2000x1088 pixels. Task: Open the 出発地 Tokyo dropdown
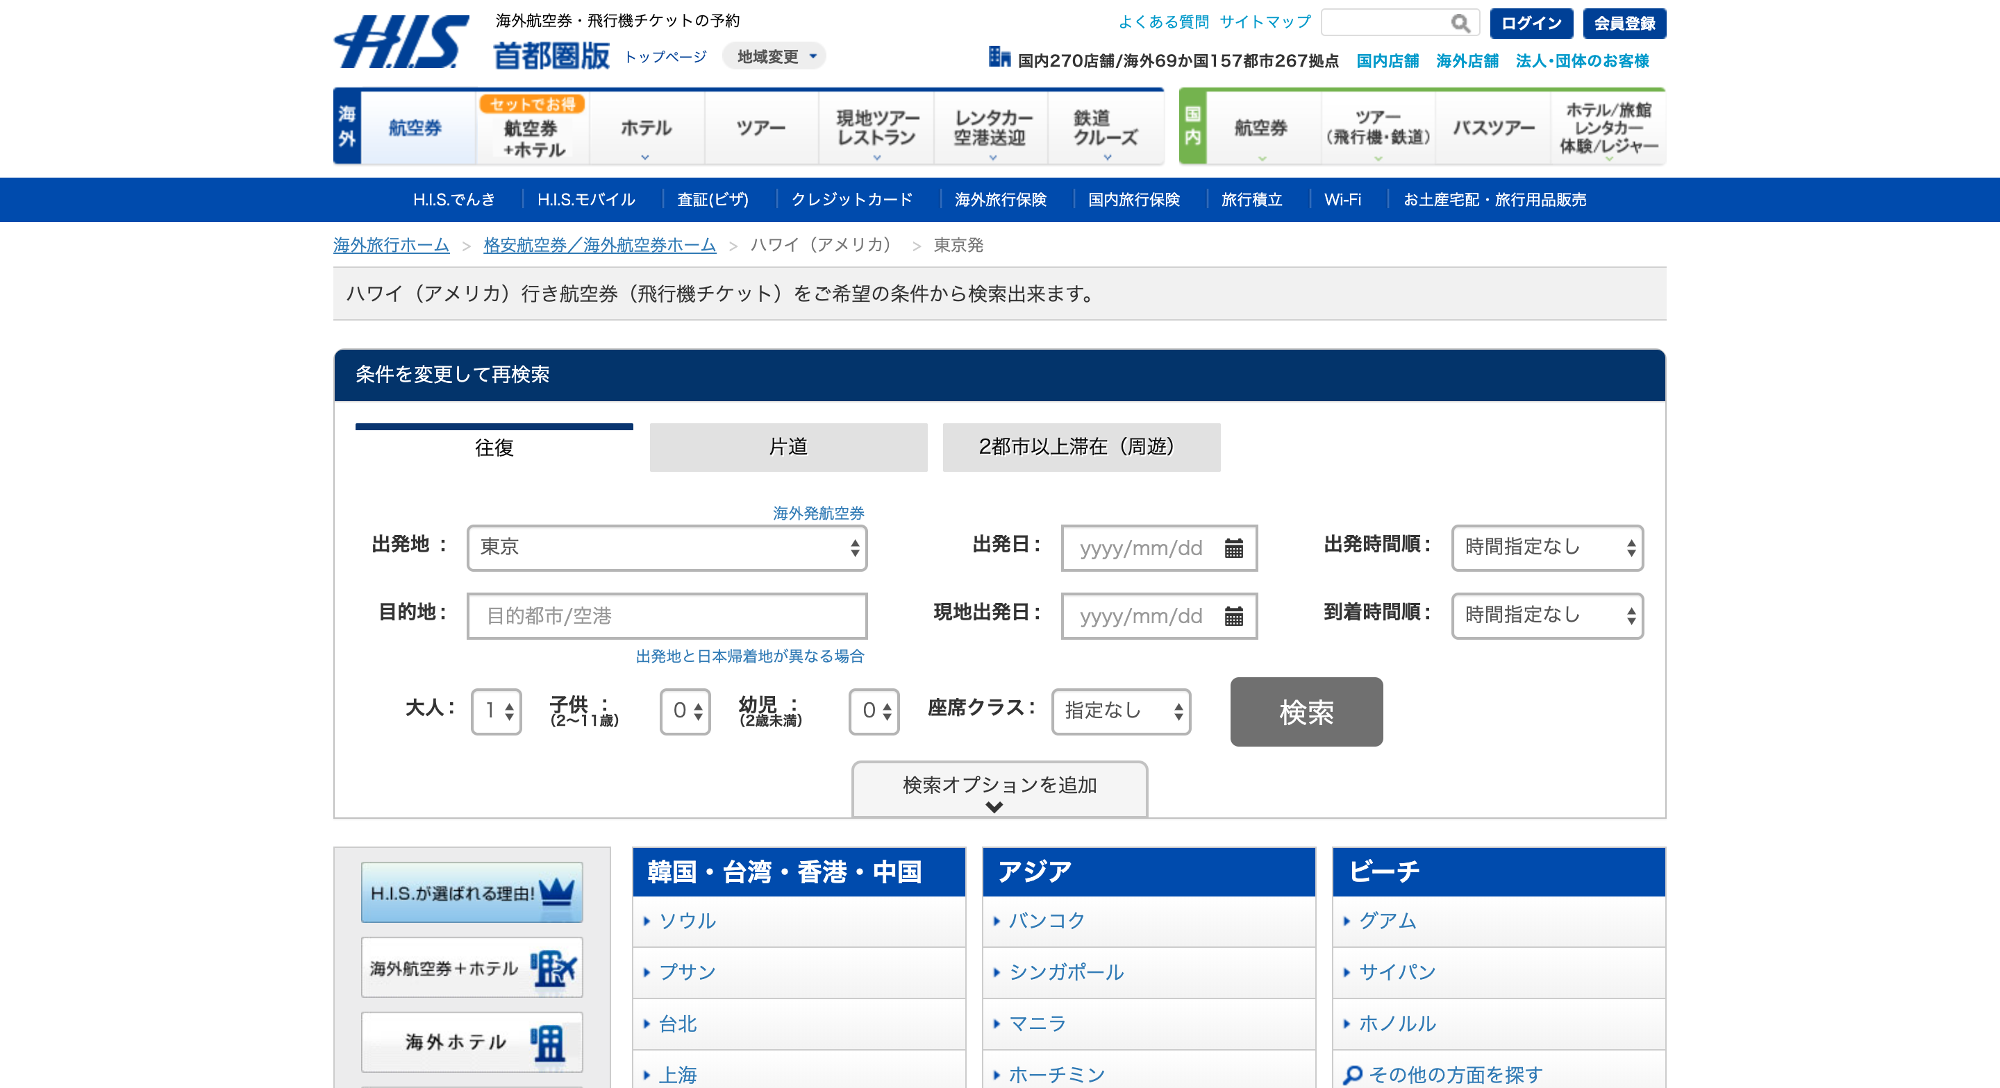click(667, 548)
